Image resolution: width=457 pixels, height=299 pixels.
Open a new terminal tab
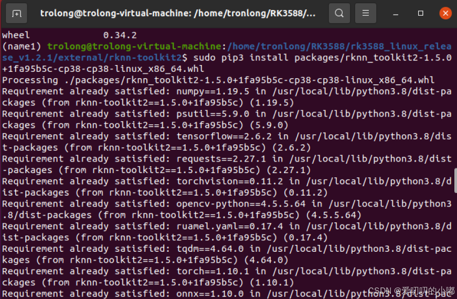pos(16,14)
